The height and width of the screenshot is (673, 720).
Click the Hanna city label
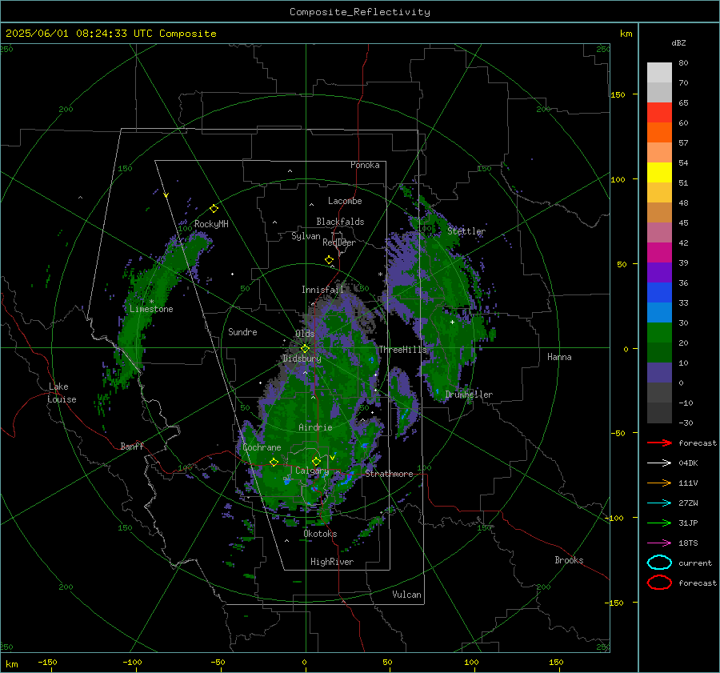[x=559, y=357]
